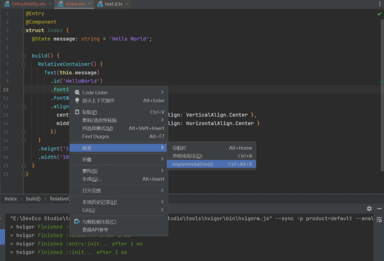
Task: Choose 粘贴(P) from the context menu
Action: (119, 112)
